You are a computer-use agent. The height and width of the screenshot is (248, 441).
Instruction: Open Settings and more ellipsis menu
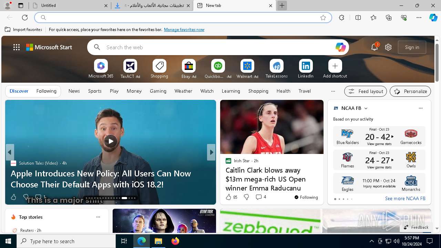(419, 18)
